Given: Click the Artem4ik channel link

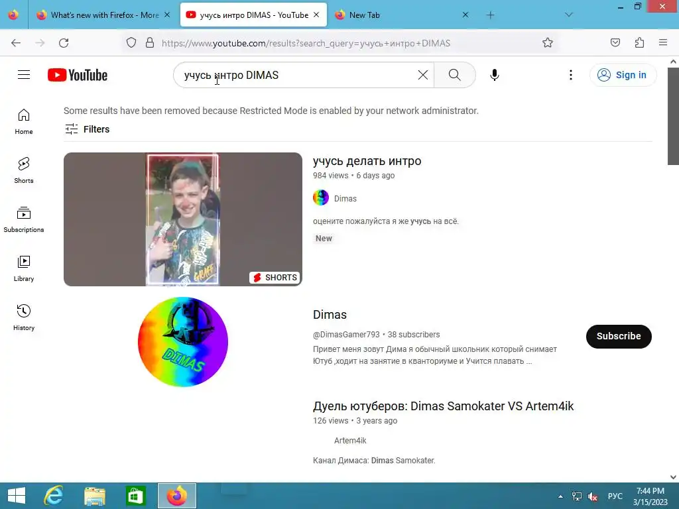Looking at the screenshot, I should 350,441.
